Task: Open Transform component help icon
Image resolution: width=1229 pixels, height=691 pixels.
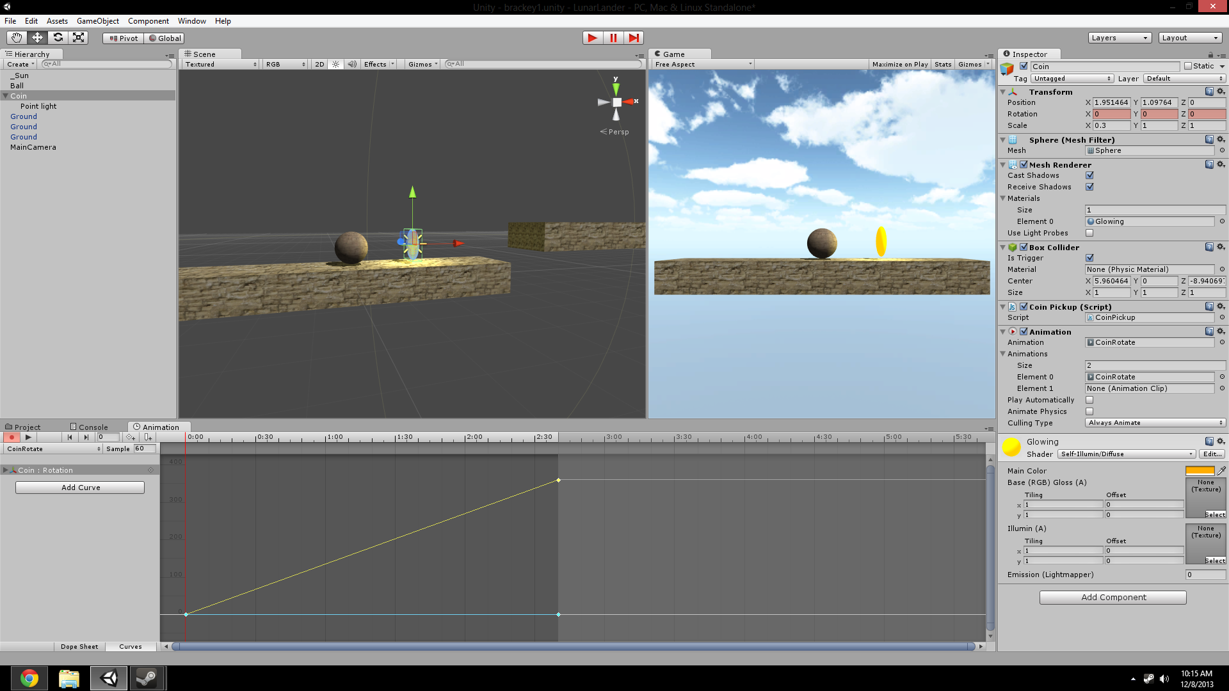Action: [x=1209, y=91]
